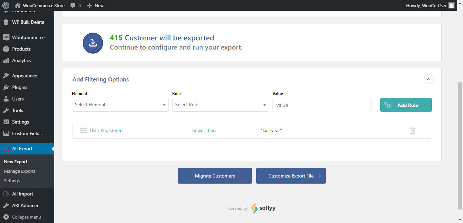Click the Custom Fields grid icon
The height and width of the screenshot is (223, 463).
6,133
